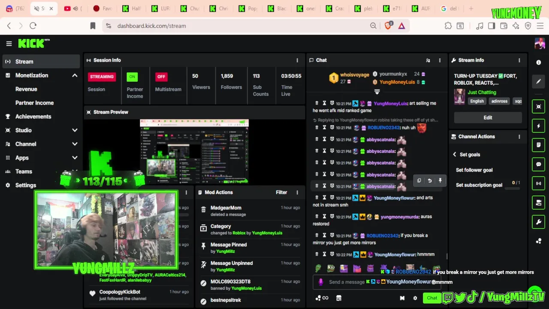Screen dimensions: 549x309
Task: Bookmark this page icon in browser toolbar
Action: pyautogui.click(x=93, y=26)
